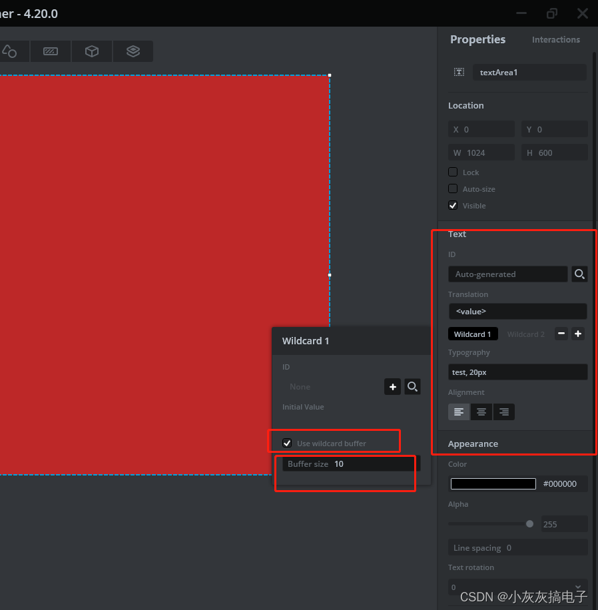Switch to the Properties tab

477,39
